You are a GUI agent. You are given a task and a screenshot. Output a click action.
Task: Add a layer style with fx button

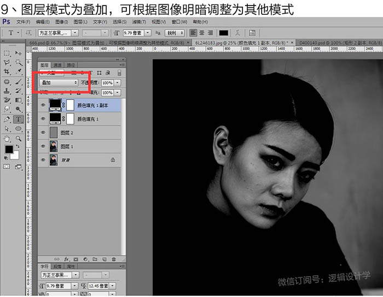(66, 259)
